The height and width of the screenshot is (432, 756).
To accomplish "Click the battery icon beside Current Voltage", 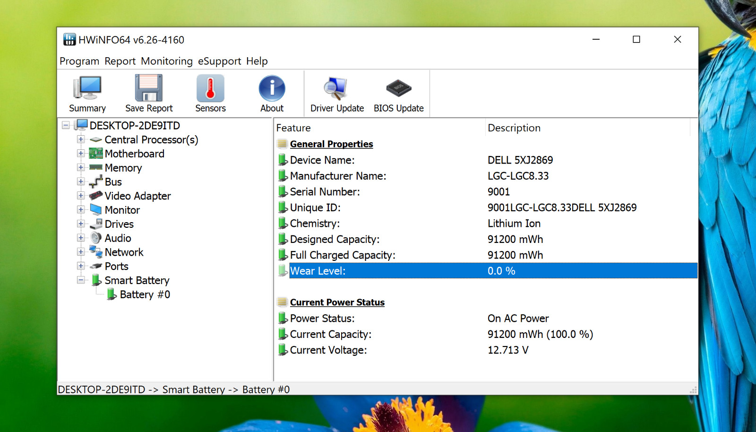I will click(x=283, y=350).
